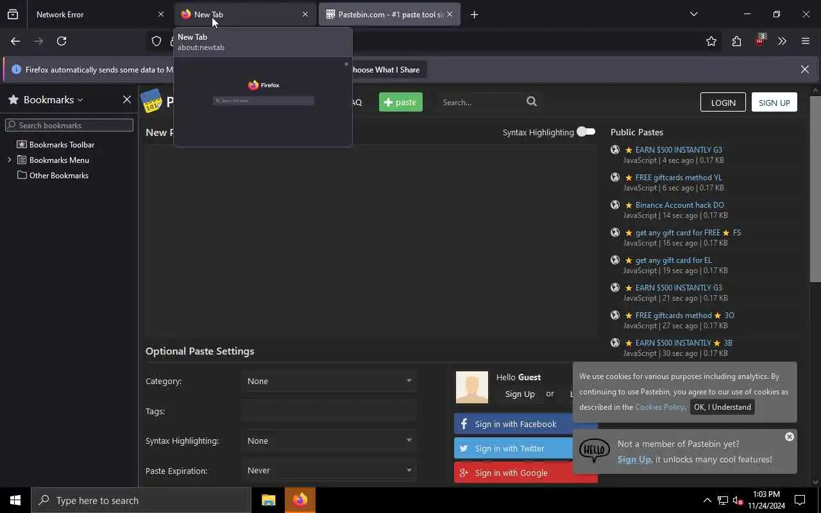The width and height of the screenshot is (821, 513).
Task: Select Bookmarks Toolbar folder
Action: pos(62,144)
